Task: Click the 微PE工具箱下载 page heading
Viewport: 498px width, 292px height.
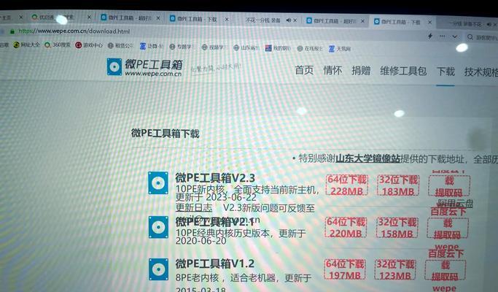Action: [166, 134]
